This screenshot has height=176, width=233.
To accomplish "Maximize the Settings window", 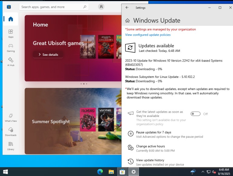I will point(220,8).
